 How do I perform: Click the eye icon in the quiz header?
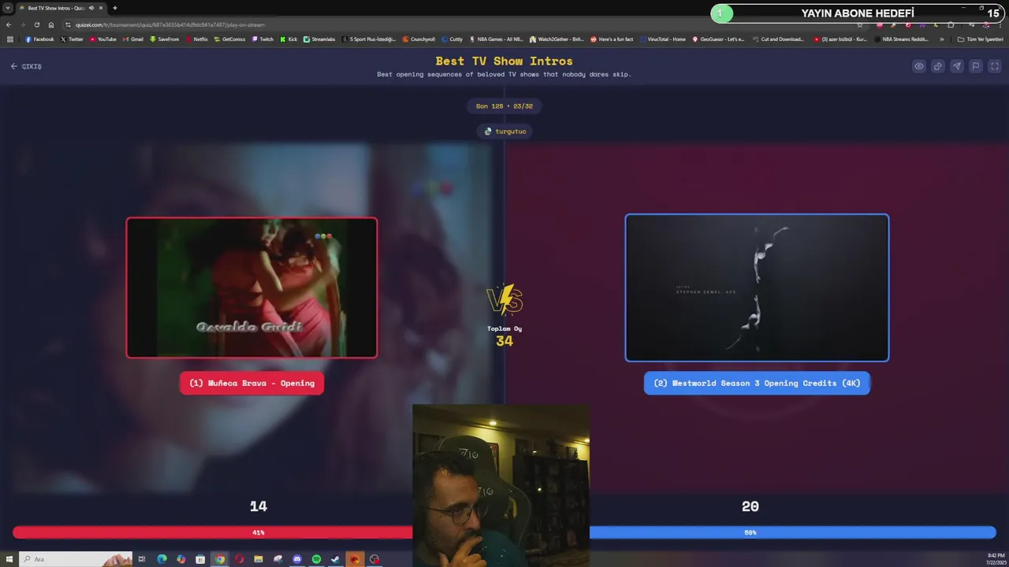point(919,66)
